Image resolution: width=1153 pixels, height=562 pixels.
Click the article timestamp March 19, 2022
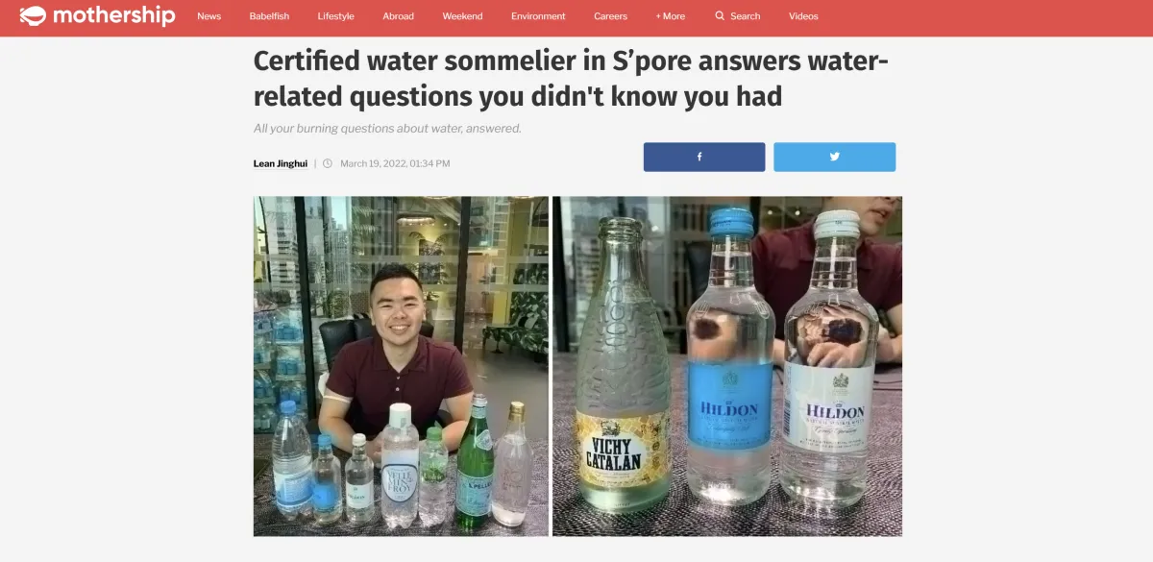click(395, 163)
